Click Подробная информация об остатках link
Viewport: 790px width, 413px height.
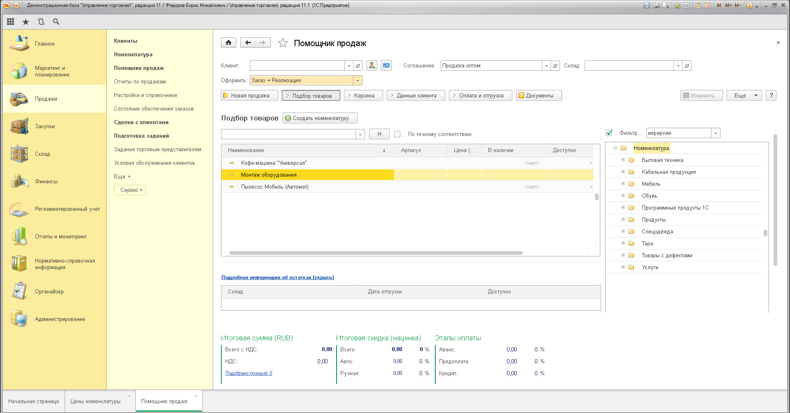tap(277, 277)
